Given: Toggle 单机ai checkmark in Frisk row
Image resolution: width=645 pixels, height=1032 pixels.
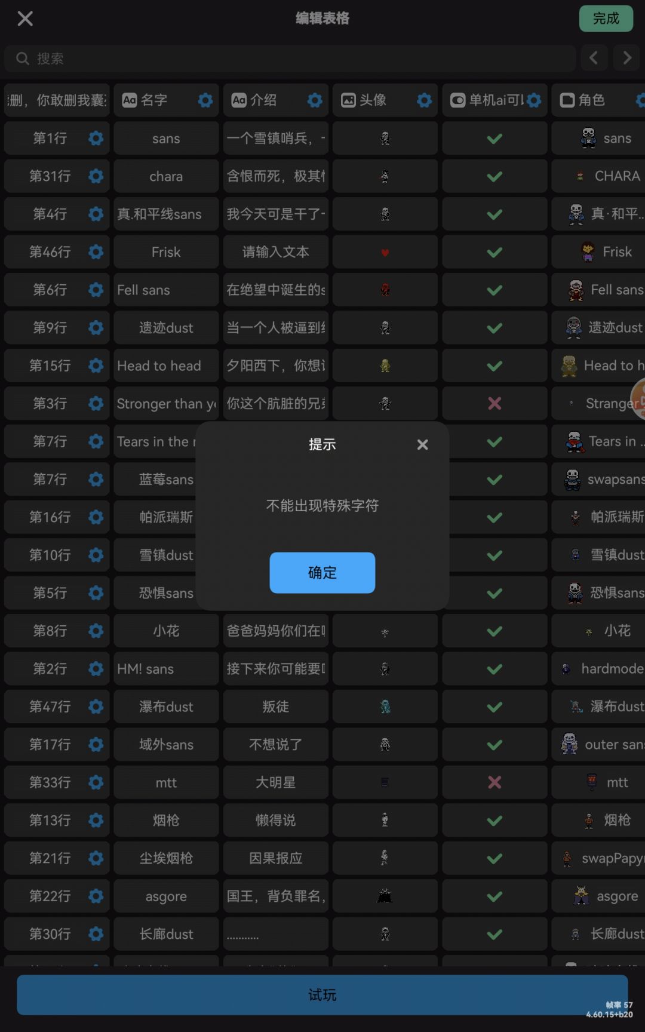Looking at the screenshot, I should point(494,252).
